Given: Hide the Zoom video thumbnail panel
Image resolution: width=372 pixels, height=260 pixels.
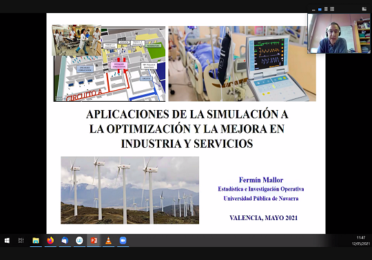Looking at the screenshot, I should (x=313, y=10).
